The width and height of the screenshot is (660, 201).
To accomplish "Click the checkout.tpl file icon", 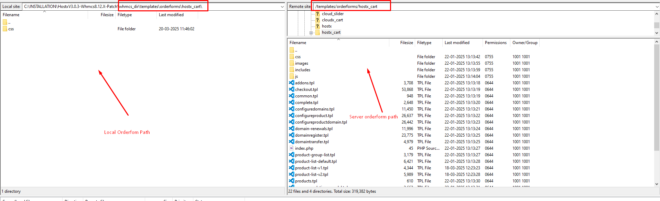I will pos(292,89).
